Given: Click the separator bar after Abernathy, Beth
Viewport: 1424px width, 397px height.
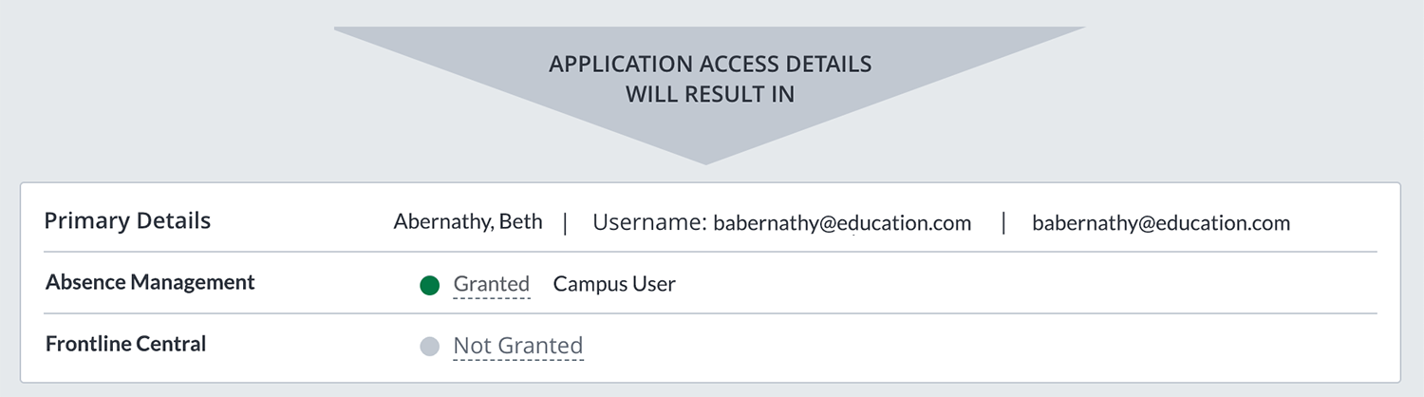Looking at the screenshot, I should point(566,223).
